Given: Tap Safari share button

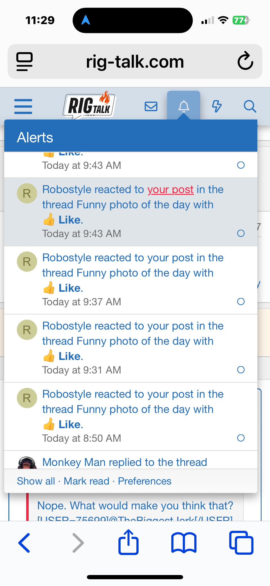Looking at the screenshot, I should click(129, 543).
